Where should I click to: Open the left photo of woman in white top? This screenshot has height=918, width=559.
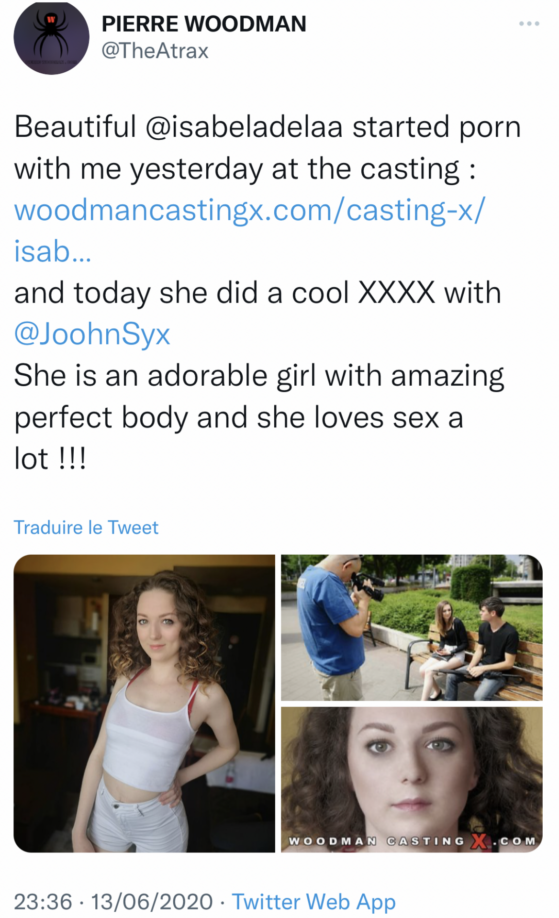144,703
